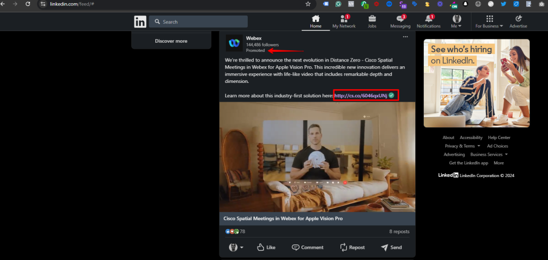548x260 pixels.
Task: Click the Webex company name
Action: pos(254,38)
